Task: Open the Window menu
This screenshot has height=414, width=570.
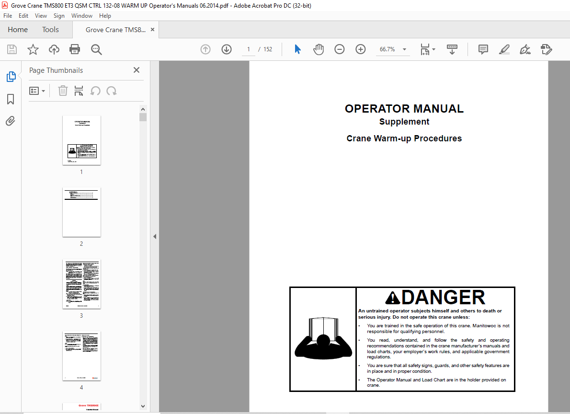Action: 82,16
